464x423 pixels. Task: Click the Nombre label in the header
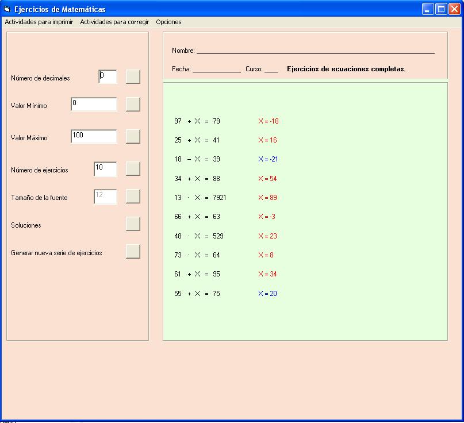click(183, 51)
